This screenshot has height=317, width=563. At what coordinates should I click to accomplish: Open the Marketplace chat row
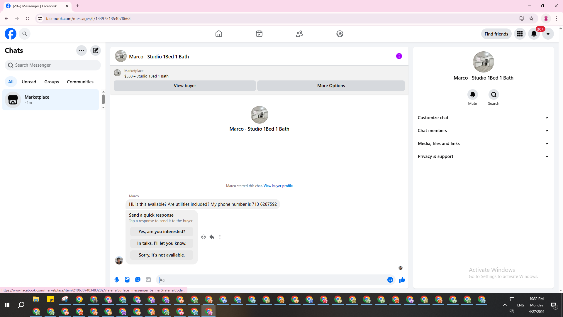click(x=51, y=100)
